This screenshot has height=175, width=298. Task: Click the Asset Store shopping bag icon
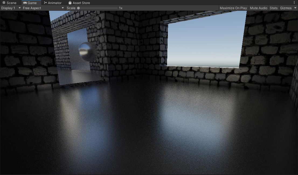(70, 3)
